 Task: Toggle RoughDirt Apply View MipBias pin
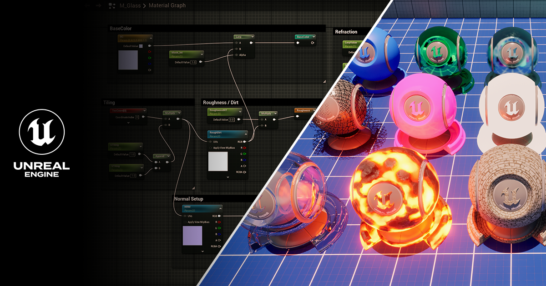pos(210,148)
